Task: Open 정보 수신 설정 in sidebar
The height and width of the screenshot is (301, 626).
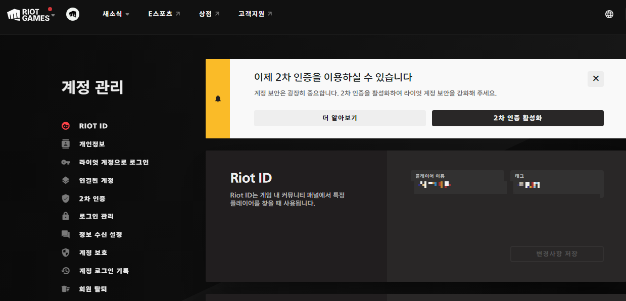Action: [101, 234]
